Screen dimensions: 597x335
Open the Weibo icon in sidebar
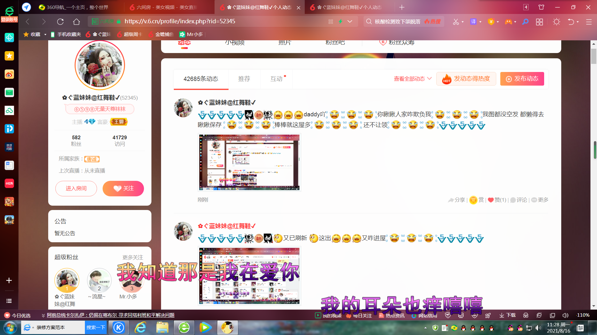pos(9,74)
